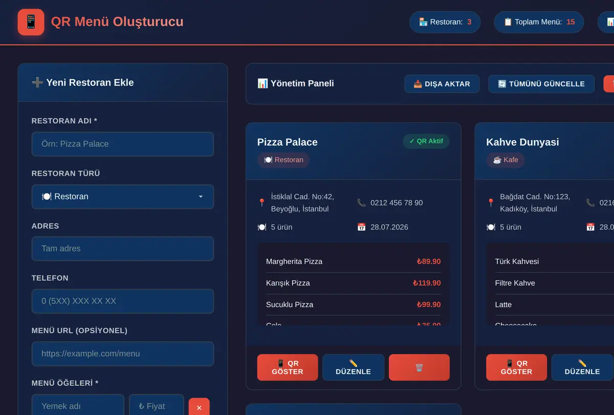
Task: Focus the Menü URL input field
Action: click(x=123, y=354)
